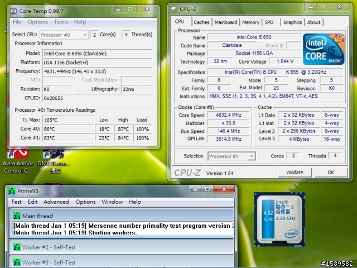Click the Level 3 cache value 4 MBytes

click(299, 139)
